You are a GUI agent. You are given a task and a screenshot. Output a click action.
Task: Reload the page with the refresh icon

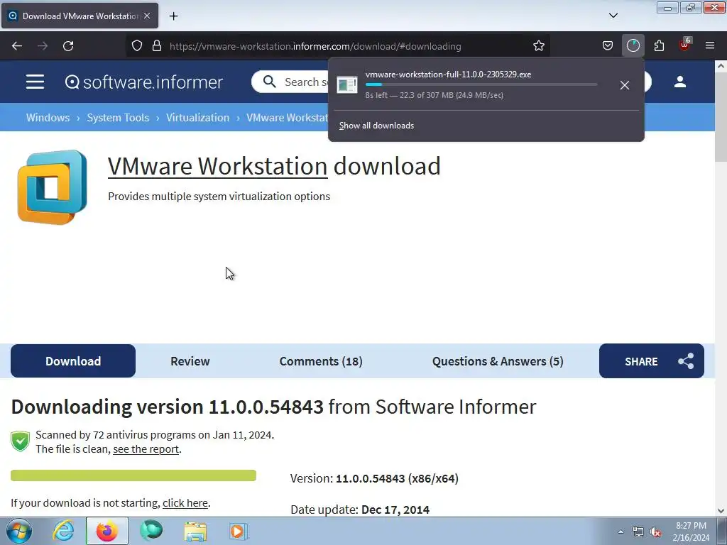click(68, 46)
